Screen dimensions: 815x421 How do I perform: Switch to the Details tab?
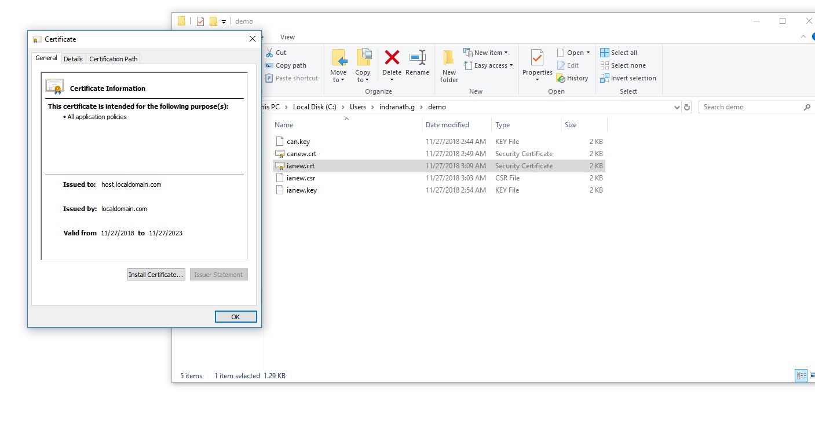(x=73, y=58)
